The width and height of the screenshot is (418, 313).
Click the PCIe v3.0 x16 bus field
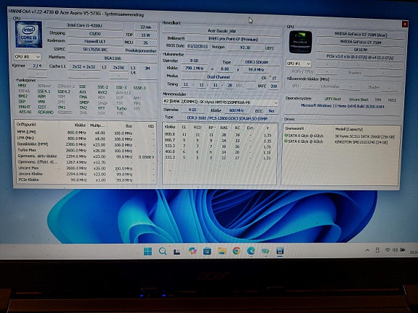(361, 57)
